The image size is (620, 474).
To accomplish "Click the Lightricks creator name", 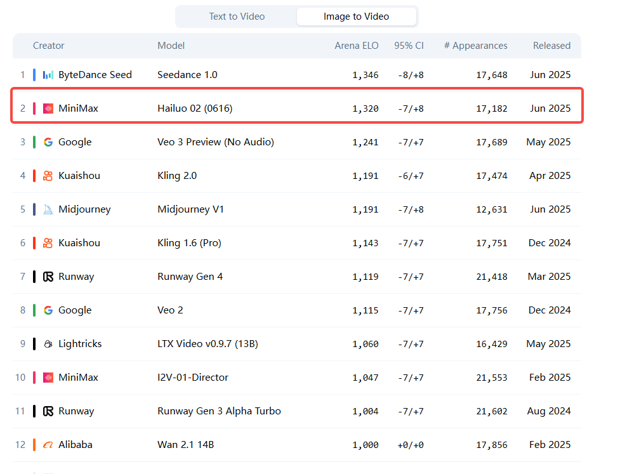I will [80, 343].
